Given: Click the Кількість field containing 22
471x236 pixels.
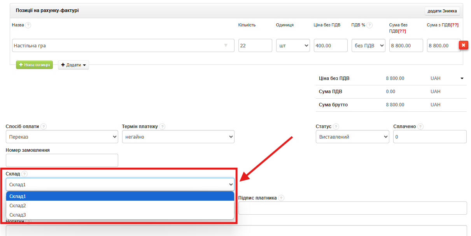Looking at the screenshot, I should (x=255, y=45).
